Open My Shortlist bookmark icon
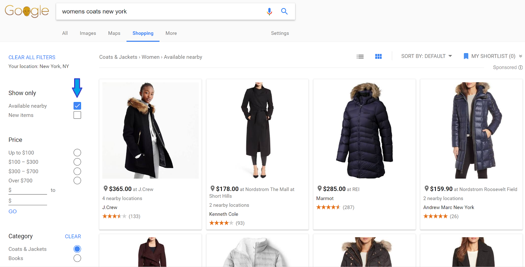525x267 pixels. click(x=466, y=56)
